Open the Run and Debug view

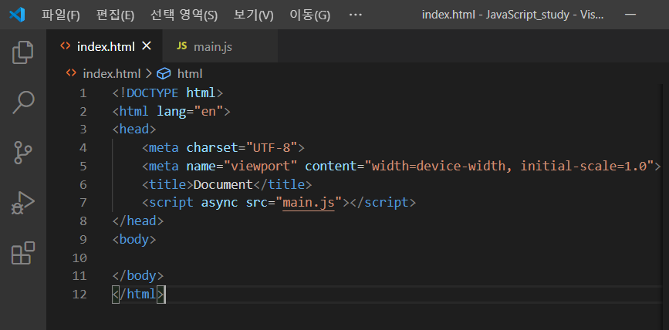23,203
